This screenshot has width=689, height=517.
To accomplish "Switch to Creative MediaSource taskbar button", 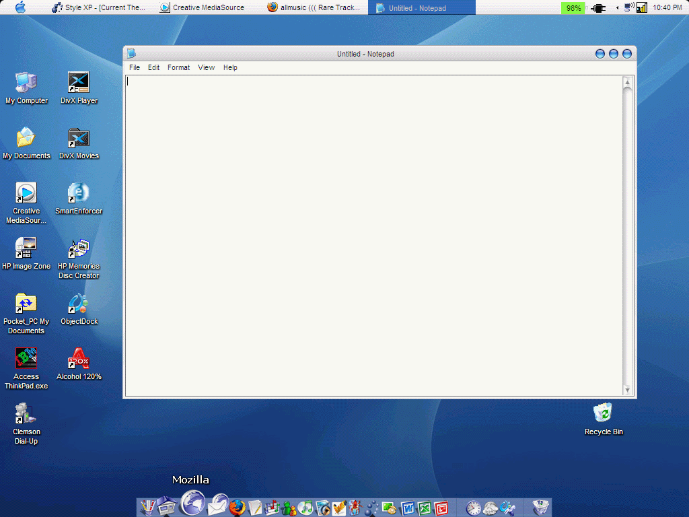I will coord(203,7).
